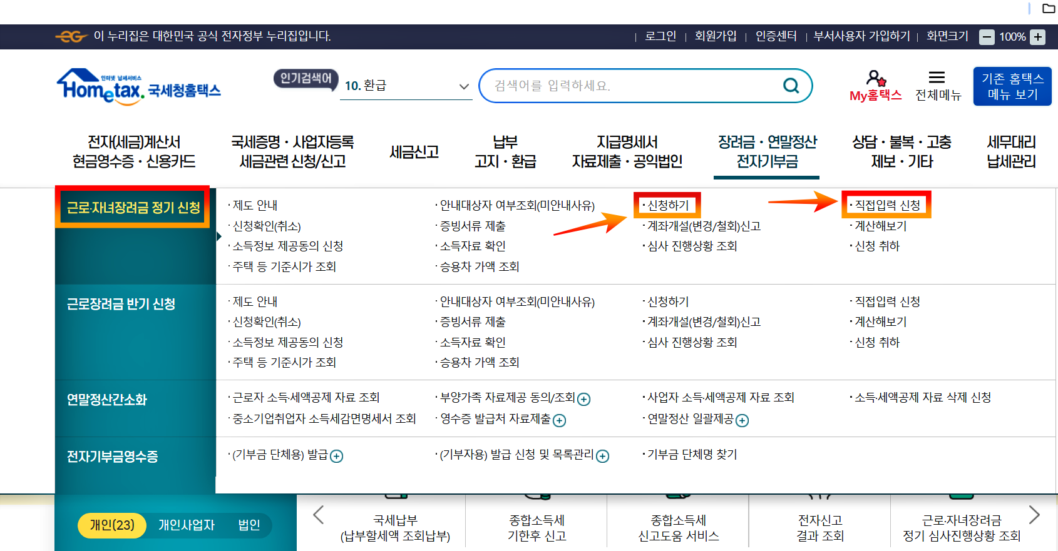Select the 법인 tab

coord(249,525)
